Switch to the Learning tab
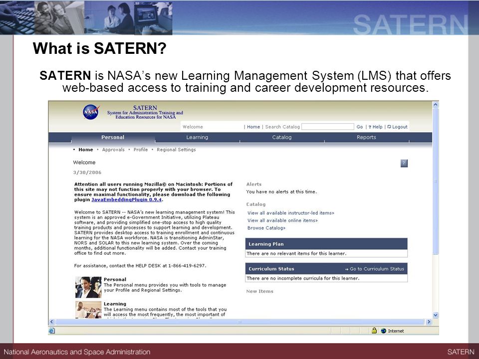This screenshot has width=479, height=359. 197,138
